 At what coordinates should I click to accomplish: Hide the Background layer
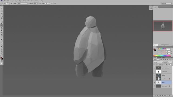click(154, 86)
